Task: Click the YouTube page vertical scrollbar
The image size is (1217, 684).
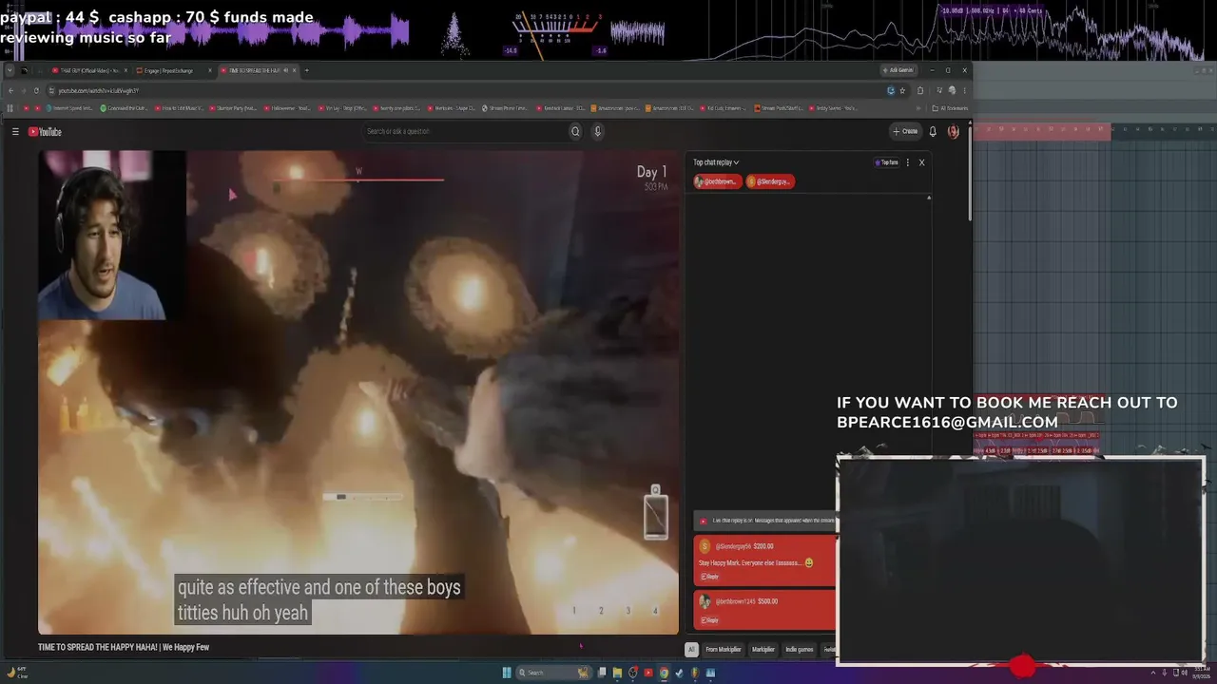Action: click(x=969, y=172)
